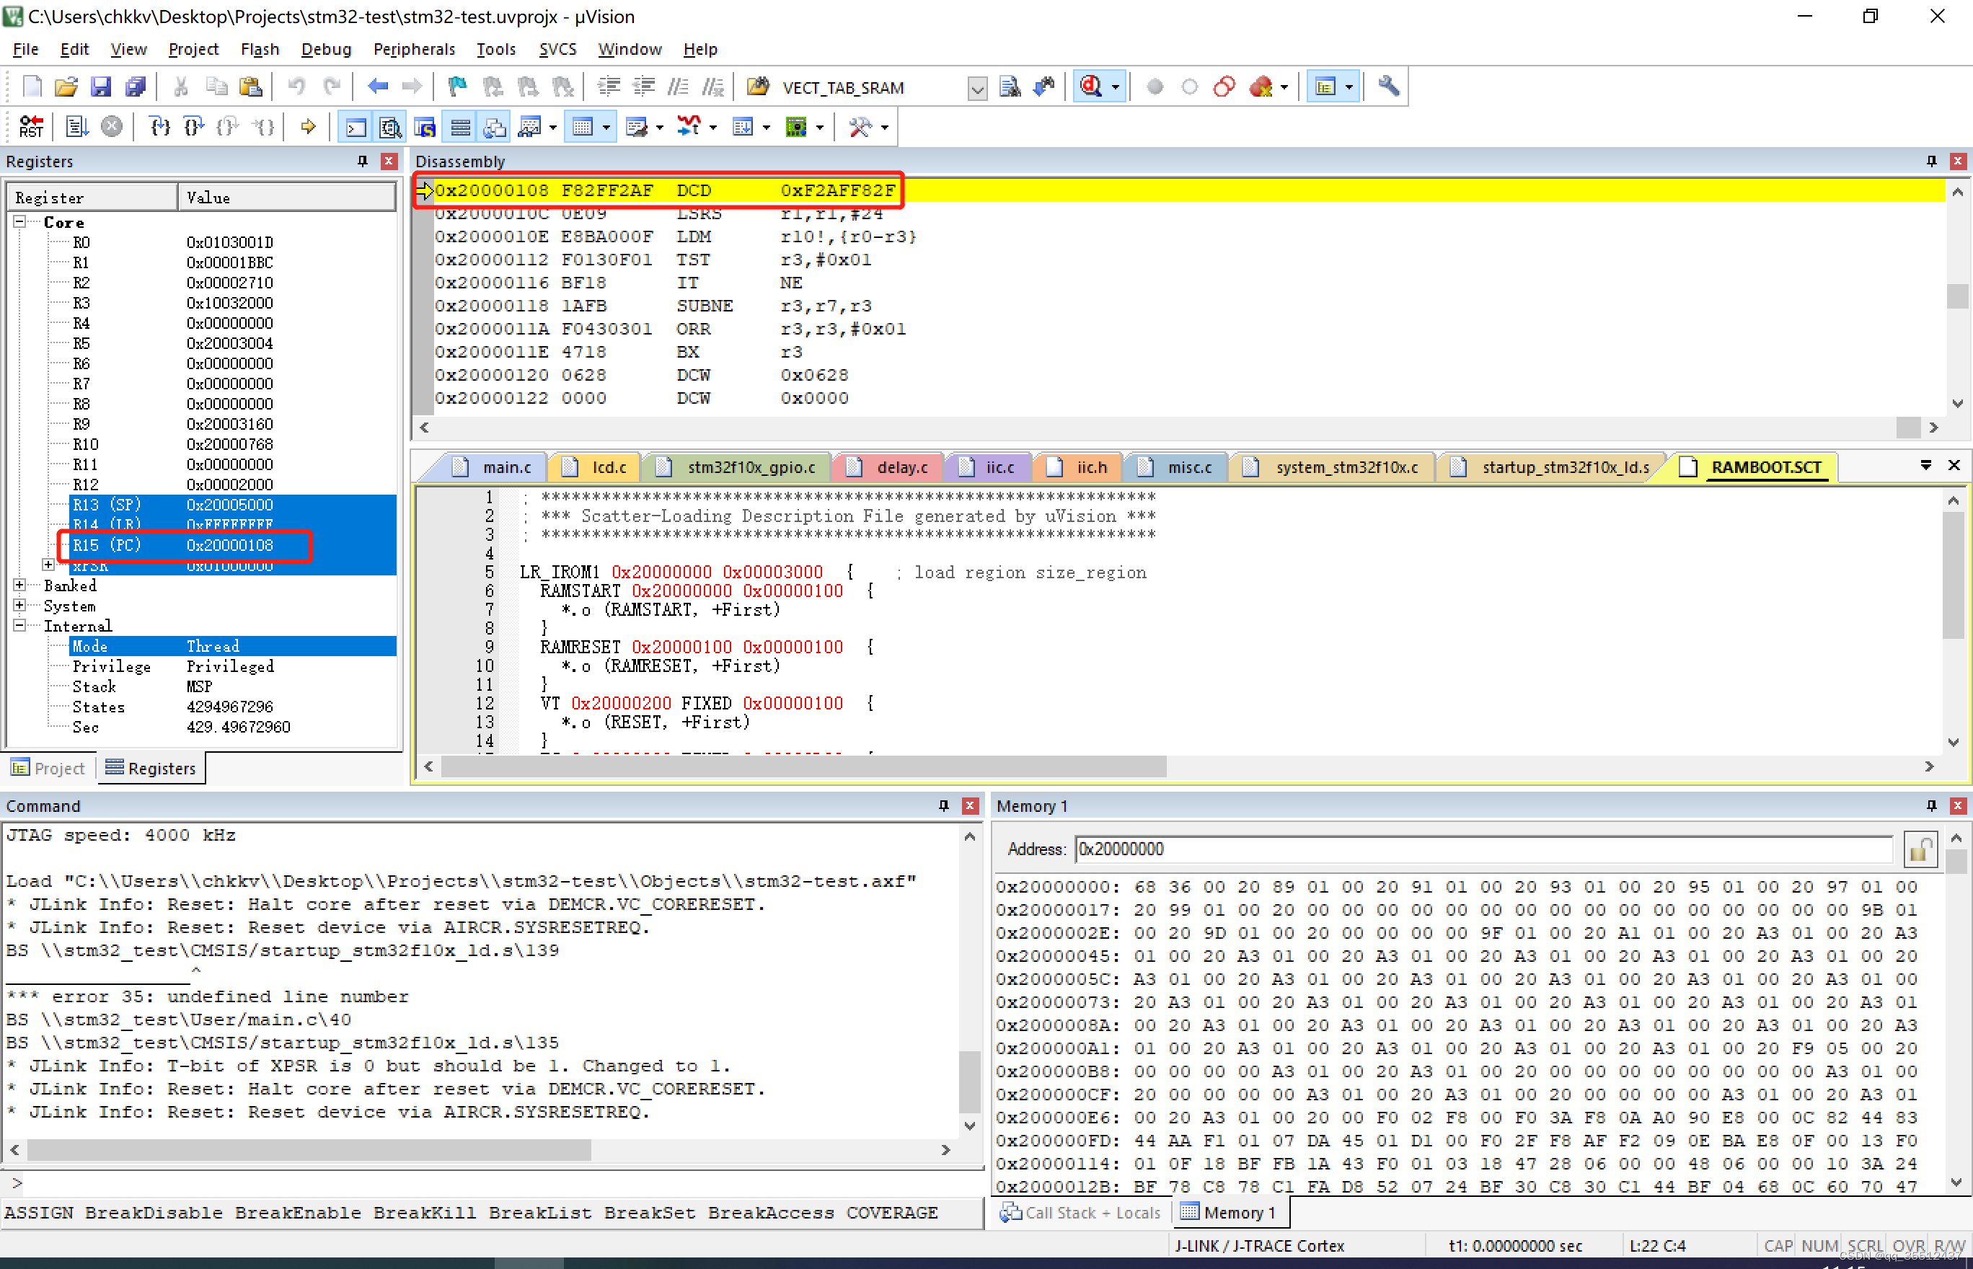Click the Step Over icon

194,127
